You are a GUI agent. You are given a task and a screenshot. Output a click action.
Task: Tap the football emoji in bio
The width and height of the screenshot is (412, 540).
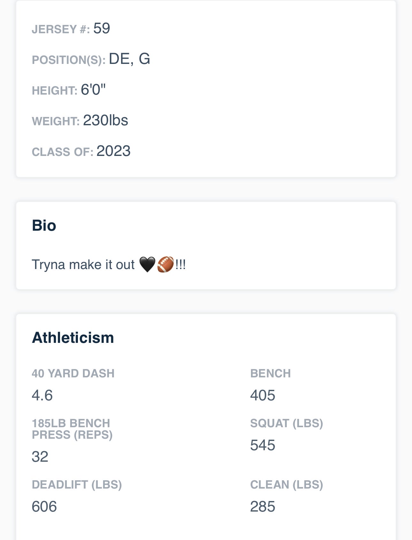click(166, 265)
